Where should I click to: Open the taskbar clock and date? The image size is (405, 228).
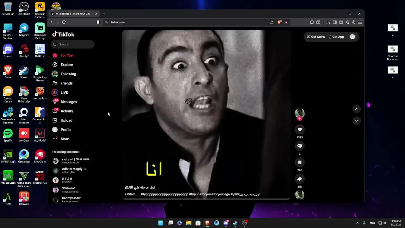(396, 223)
